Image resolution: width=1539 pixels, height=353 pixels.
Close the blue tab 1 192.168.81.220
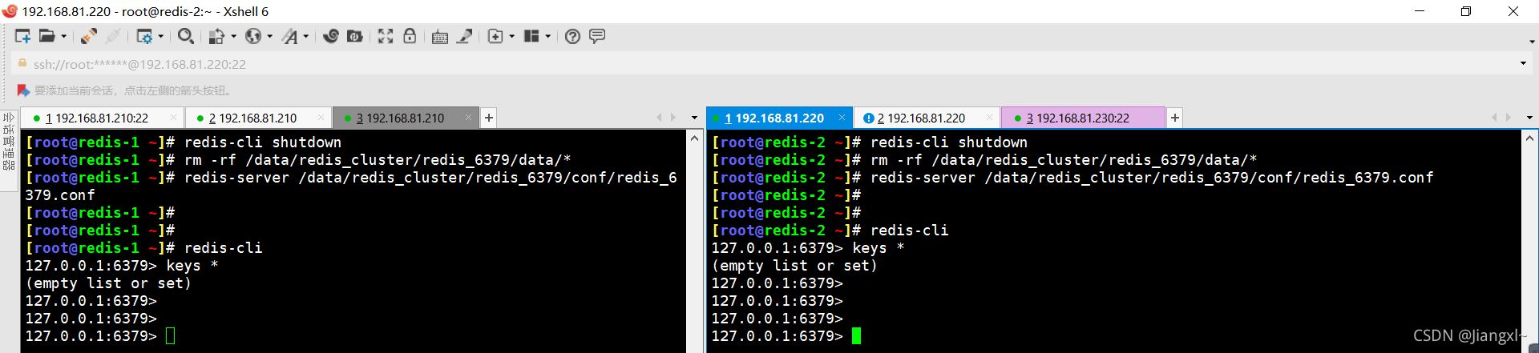tap(842, 118)
